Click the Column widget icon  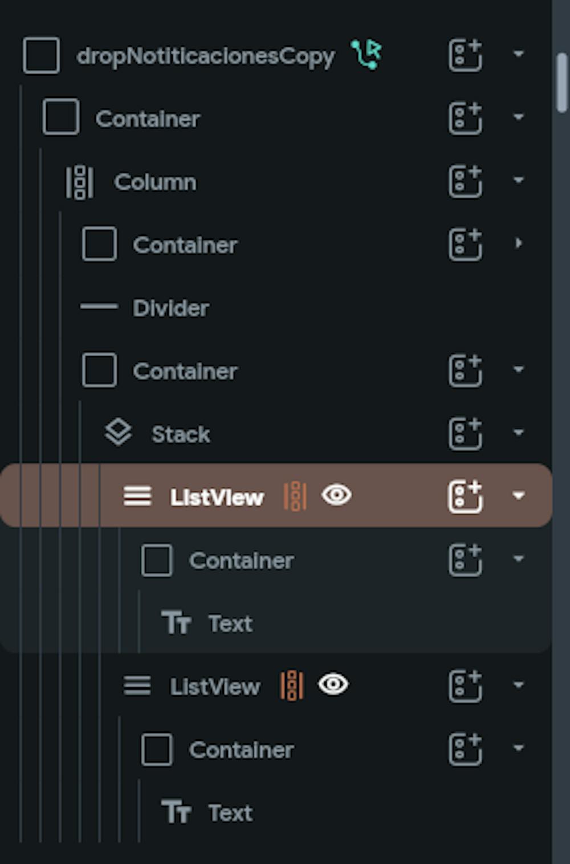pyautogui.click(x=80, y=182)
